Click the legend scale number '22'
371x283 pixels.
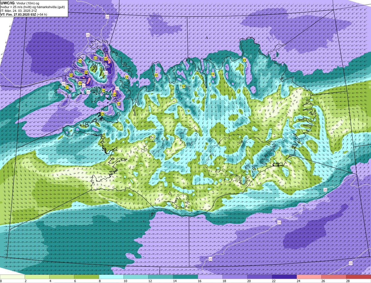pyautogui.click(x=274, y=281)
